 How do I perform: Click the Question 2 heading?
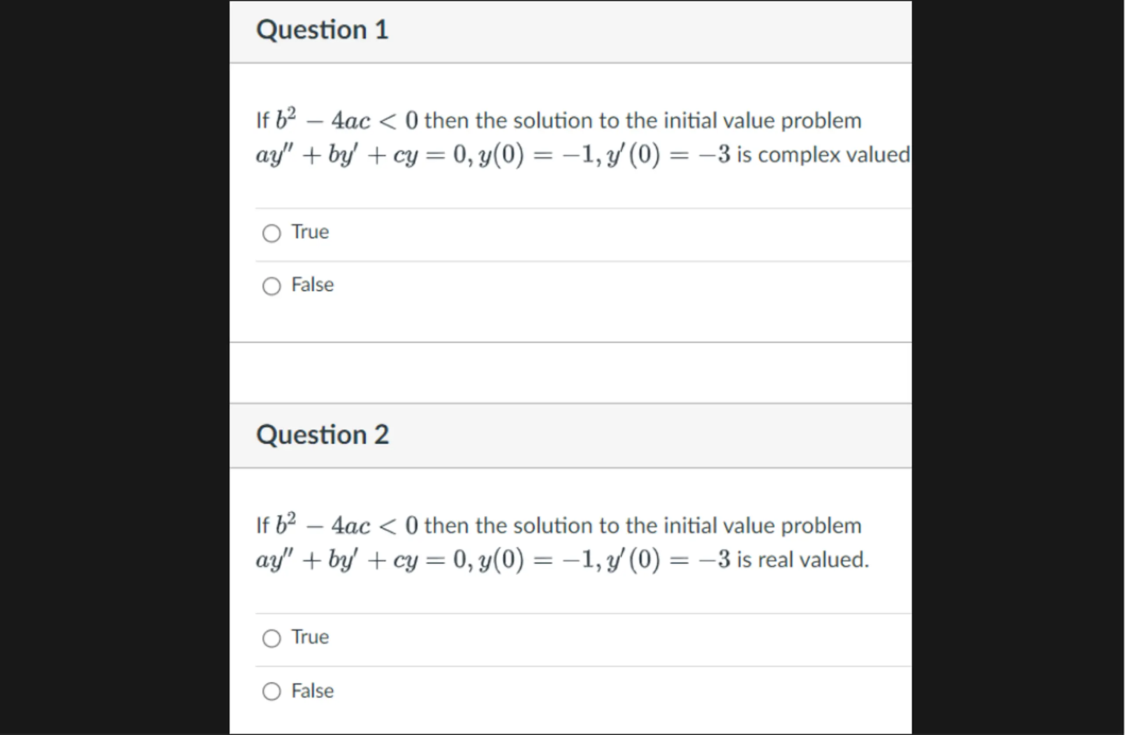[x=323, y=435]
